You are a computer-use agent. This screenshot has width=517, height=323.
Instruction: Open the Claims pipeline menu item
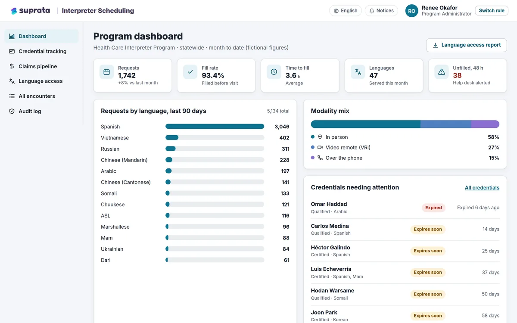coord(41,66)
